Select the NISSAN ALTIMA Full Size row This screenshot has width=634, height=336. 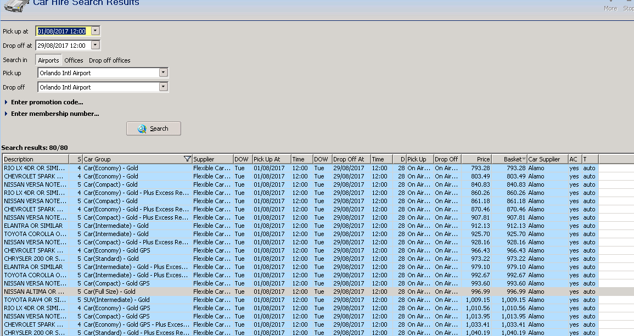click(x=301, y=292)
